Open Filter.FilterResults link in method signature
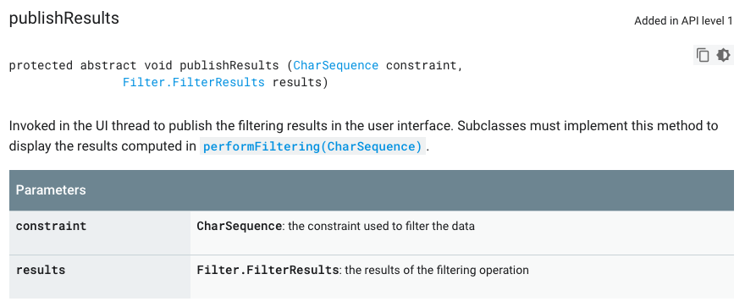The image size is (745, 307). [193, 82]
